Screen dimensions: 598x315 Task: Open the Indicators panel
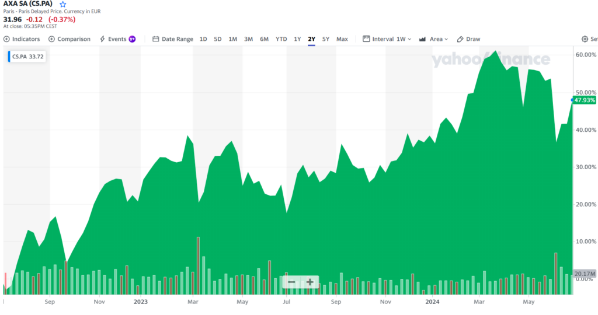coord(22,39)
